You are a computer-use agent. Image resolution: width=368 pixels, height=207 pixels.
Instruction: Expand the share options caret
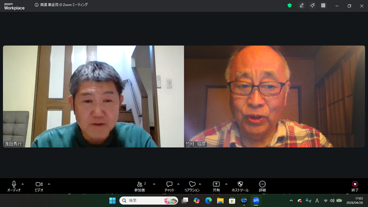point(226,184)
